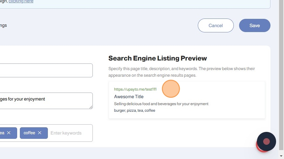Image resolution: width=284 pixels, height=159 pixels.
Task: Click the Save button
Action: tap(255, 25)
